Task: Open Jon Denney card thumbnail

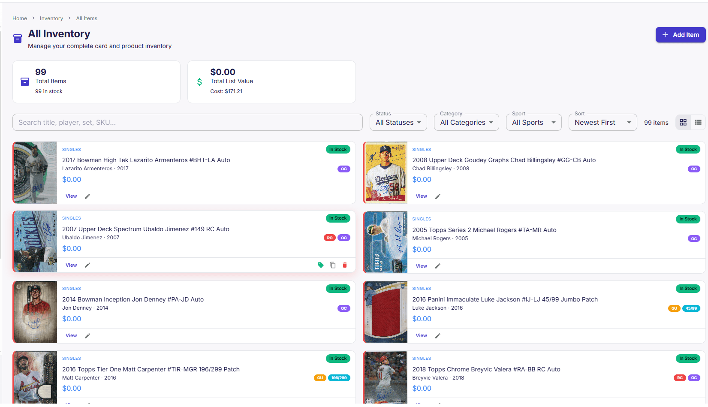Action: click(x=35, y=312)
